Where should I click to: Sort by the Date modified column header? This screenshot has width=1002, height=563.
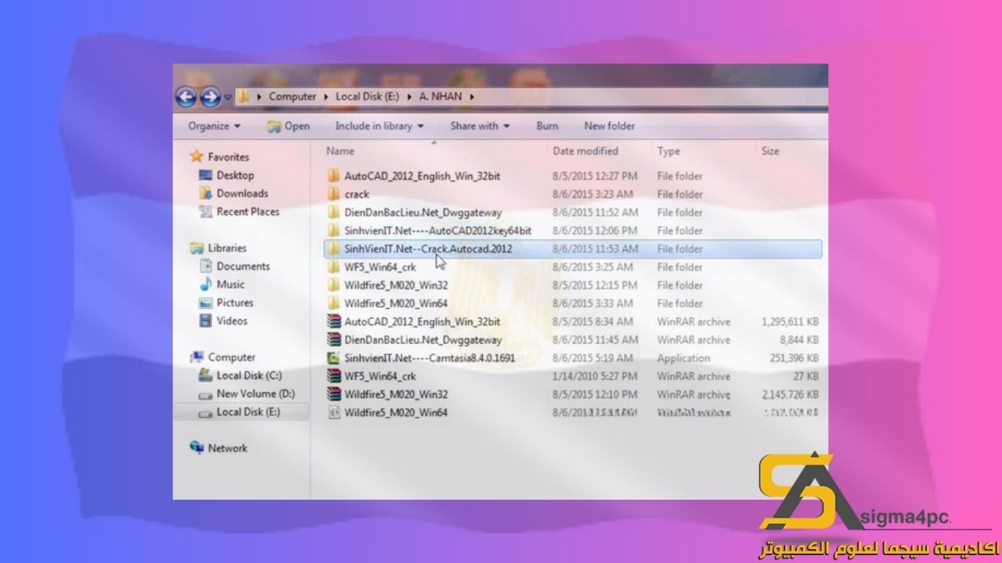click(x=586, y=151)
